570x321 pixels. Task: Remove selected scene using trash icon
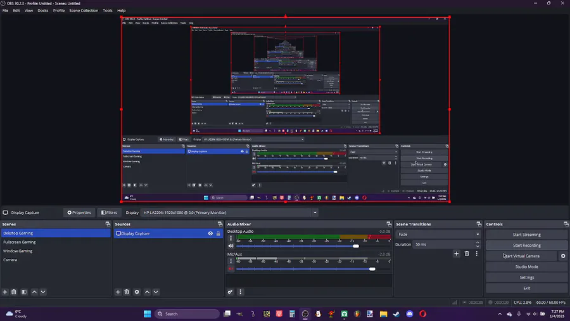pyautogui.click(x=14, y=292)
